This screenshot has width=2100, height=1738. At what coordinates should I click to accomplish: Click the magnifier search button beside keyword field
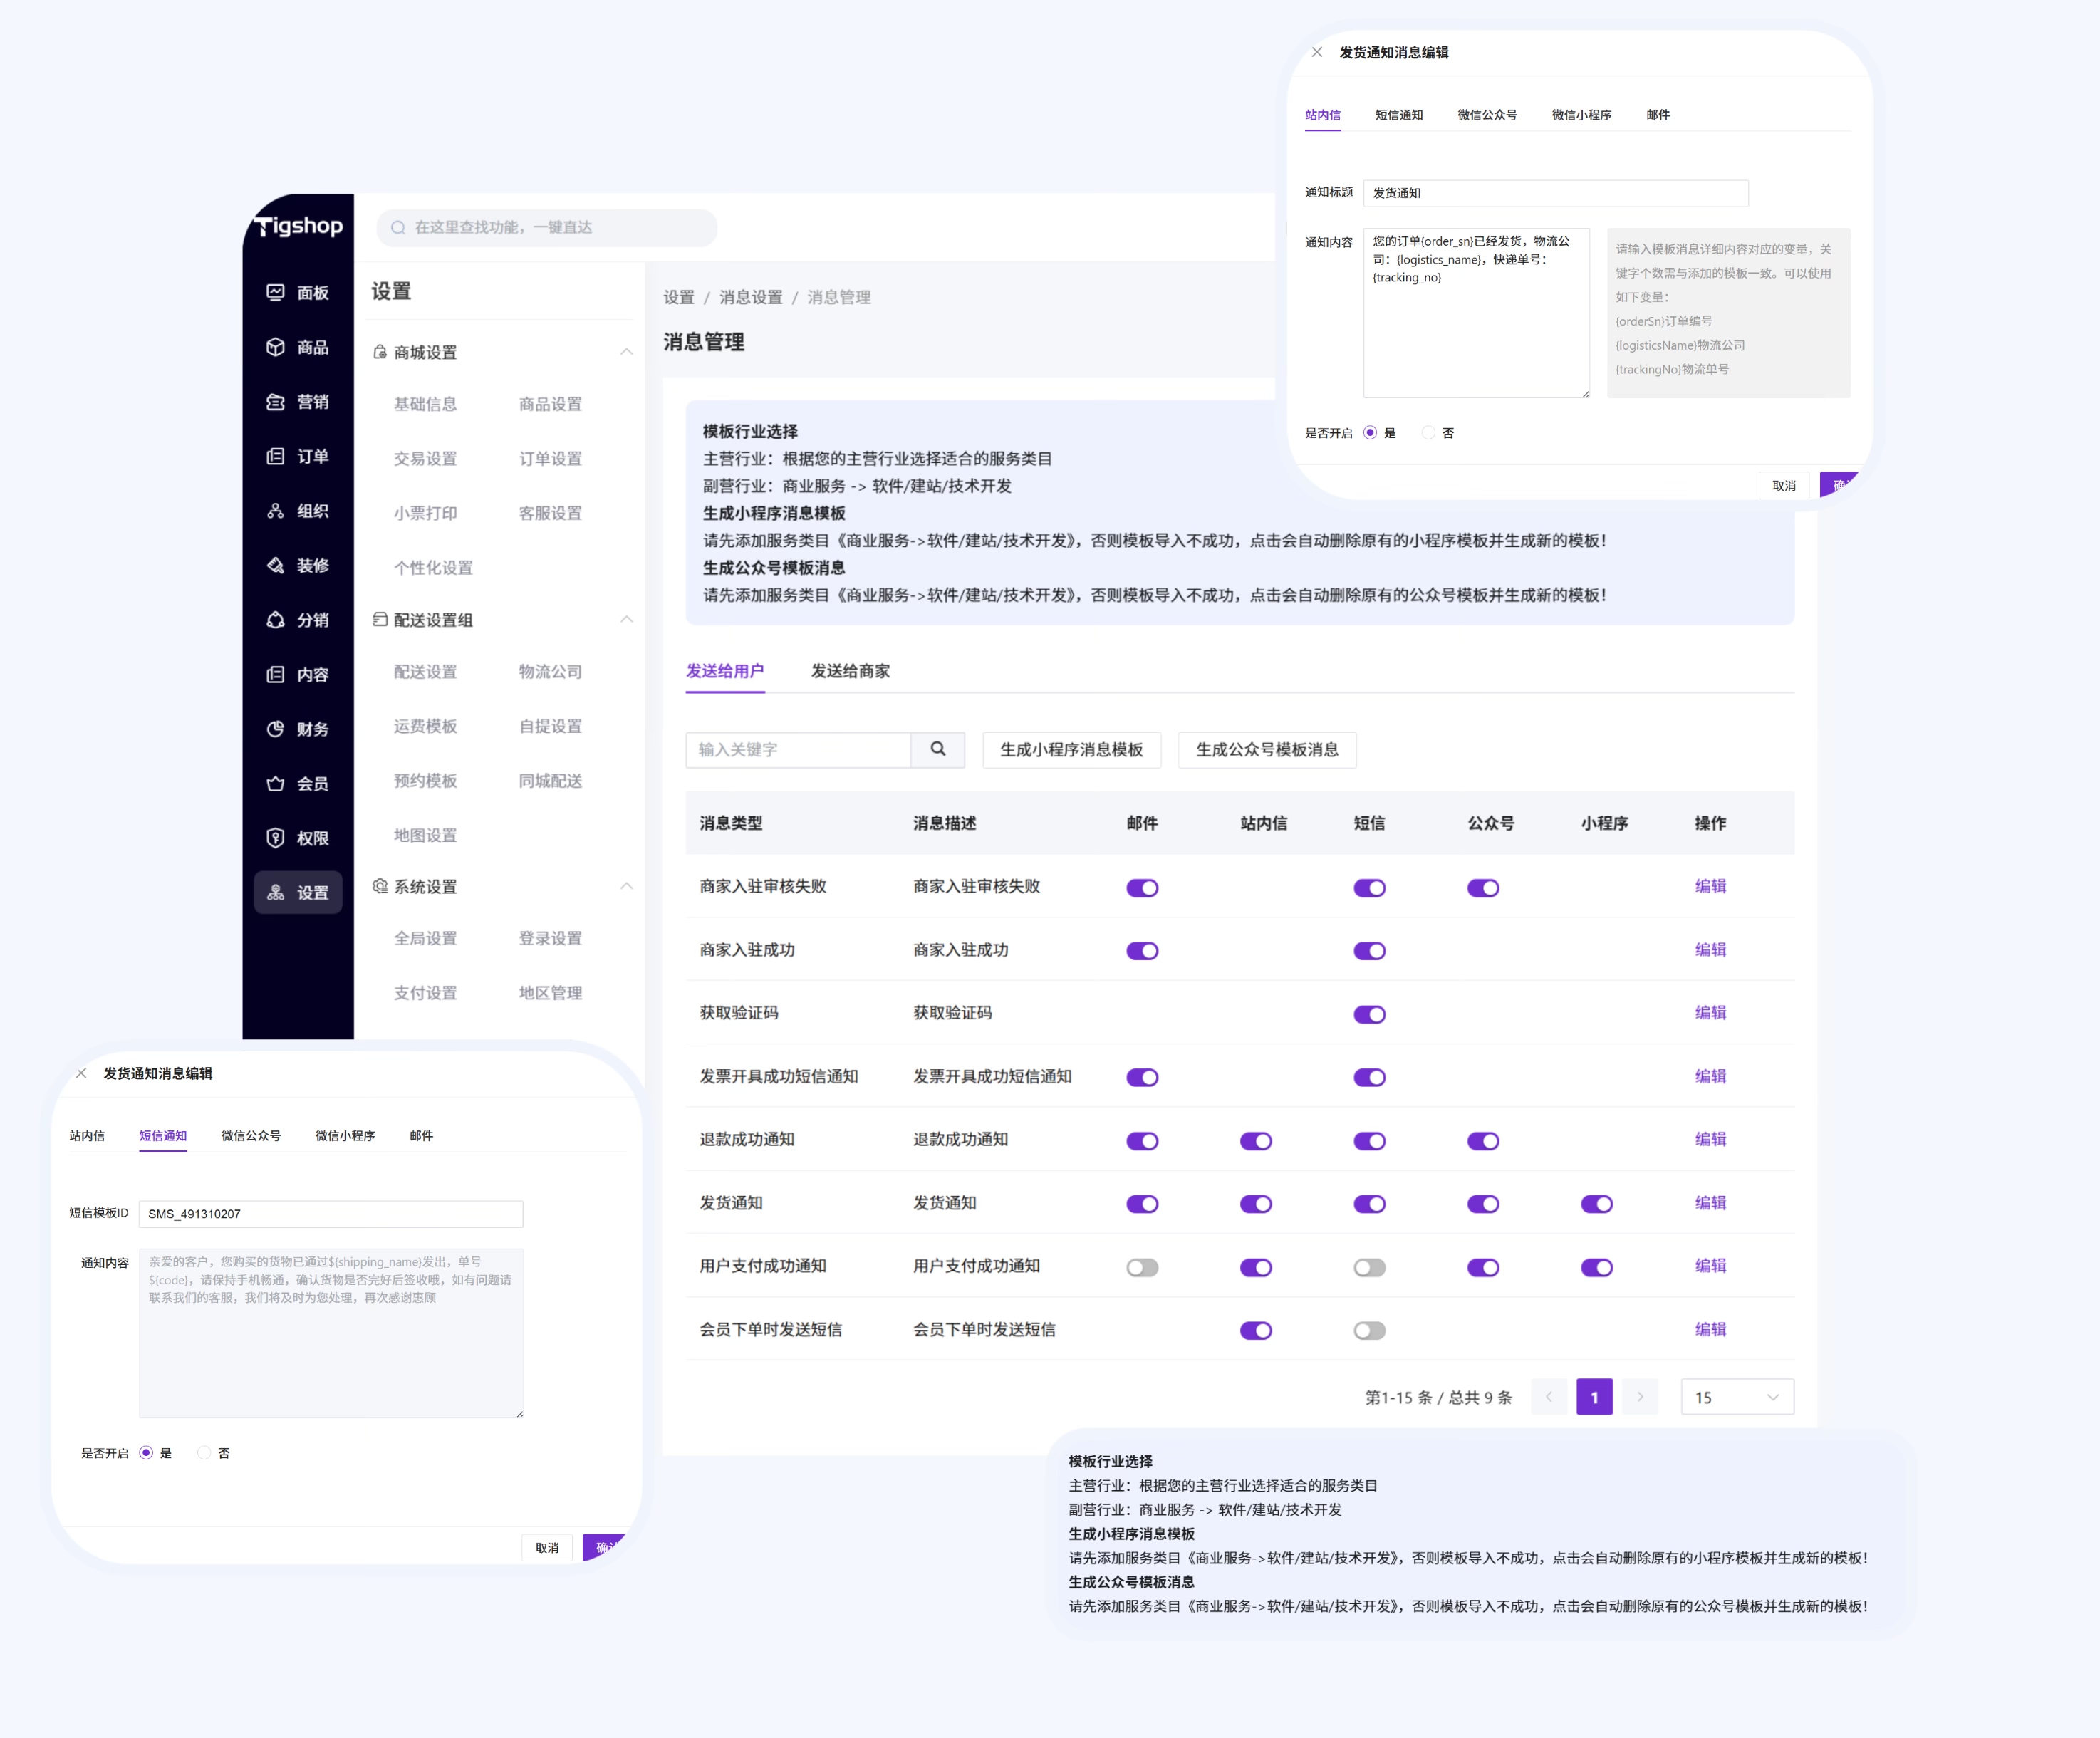click(x=938, y=749)
